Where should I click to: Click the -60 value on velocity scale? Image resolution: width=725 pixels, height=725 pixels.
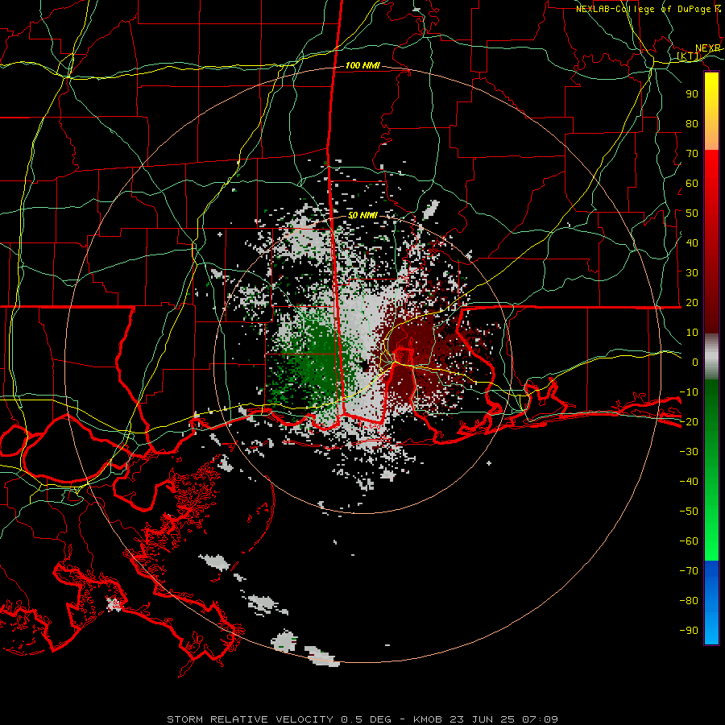pos(689,541)
